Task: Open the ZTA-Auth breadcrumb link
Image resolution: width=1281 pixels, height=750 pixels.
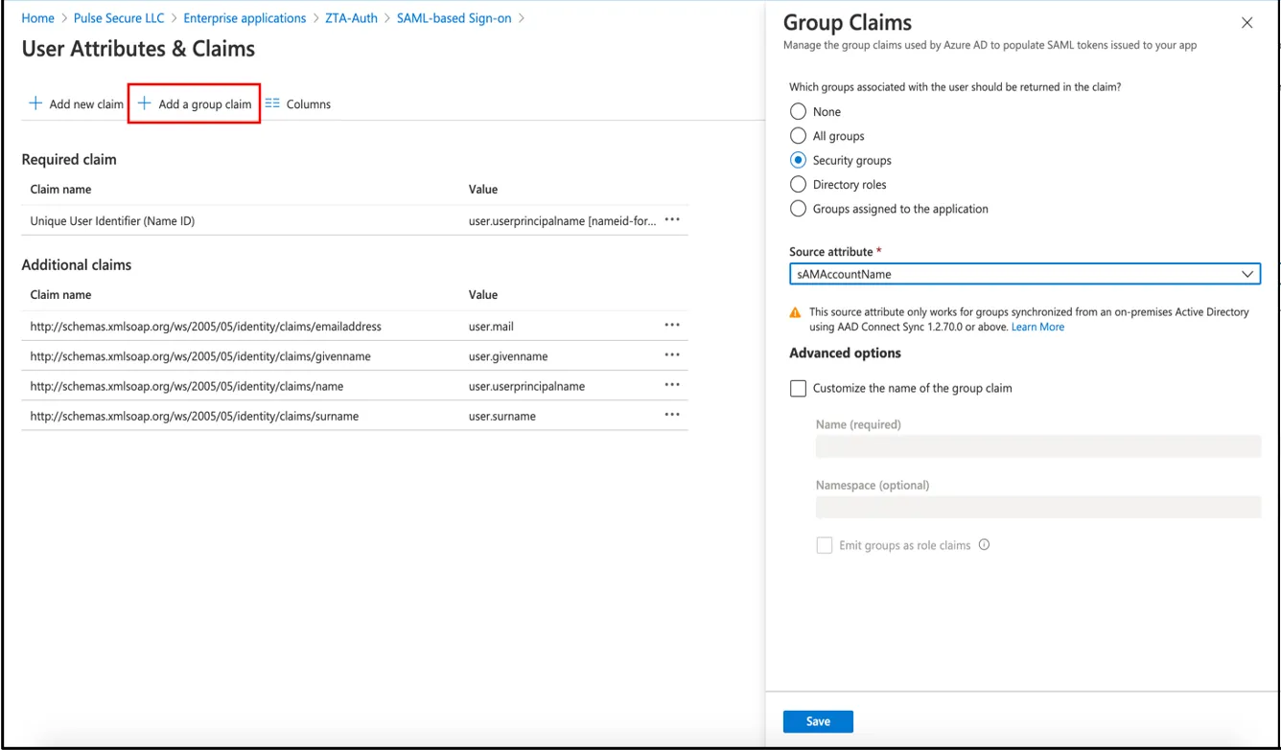Action: pyautogui.click(x=352, y=18)
